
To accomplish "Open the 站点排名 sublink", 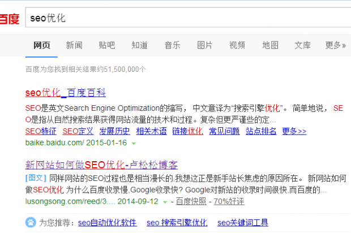I will click(261, 131).
